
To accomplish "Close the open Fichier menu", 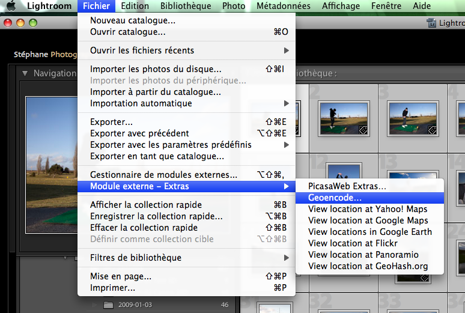I will coord(96,5).
